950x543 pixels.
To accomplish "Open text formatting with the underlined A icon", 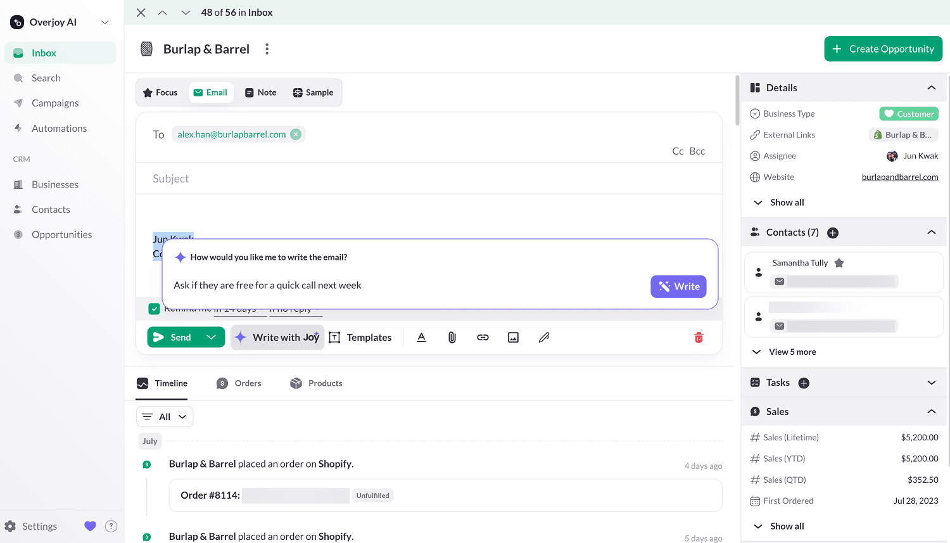I will point(422,338).
